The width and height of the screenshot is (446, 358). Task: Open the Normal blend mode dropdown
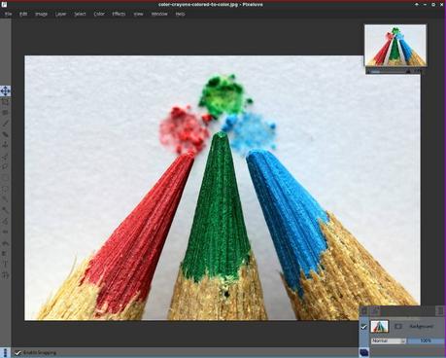point(389,340)
